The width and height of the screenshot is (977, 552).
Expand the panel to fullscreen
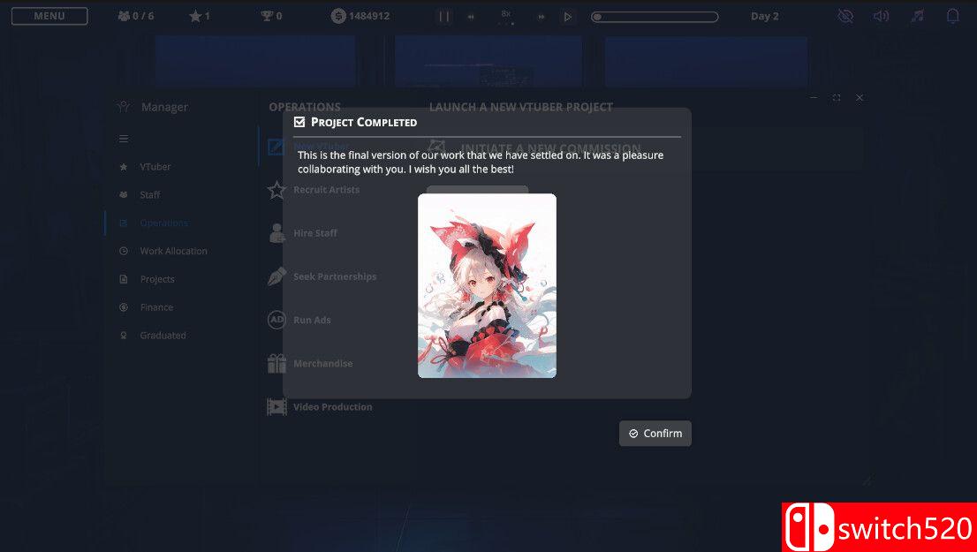coord(837,97)
